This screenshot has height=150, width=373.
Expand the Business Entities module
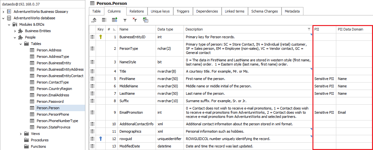[x=15, y=31]
